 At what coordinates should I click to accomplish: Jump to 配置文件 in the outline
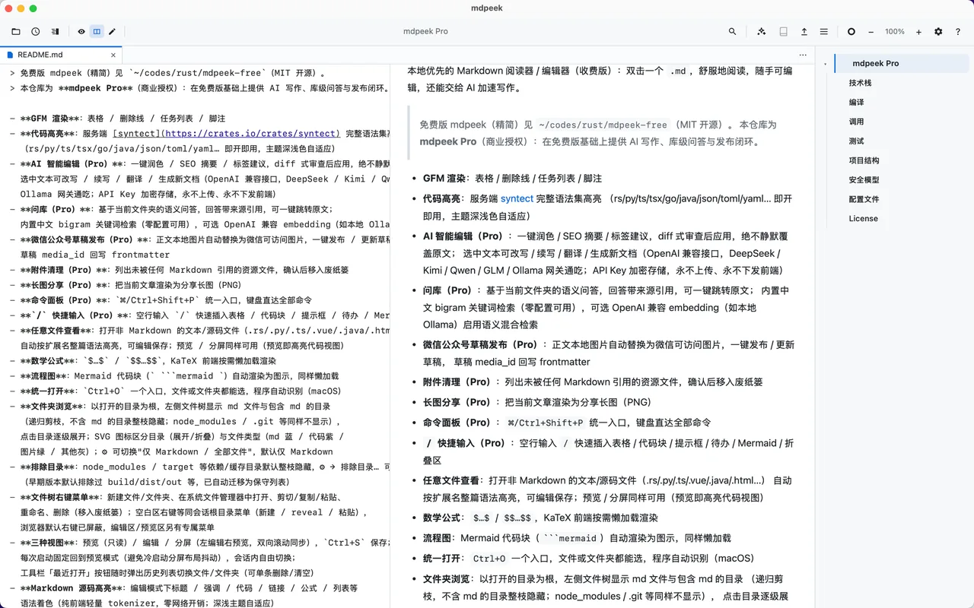[x=864, y=199]
